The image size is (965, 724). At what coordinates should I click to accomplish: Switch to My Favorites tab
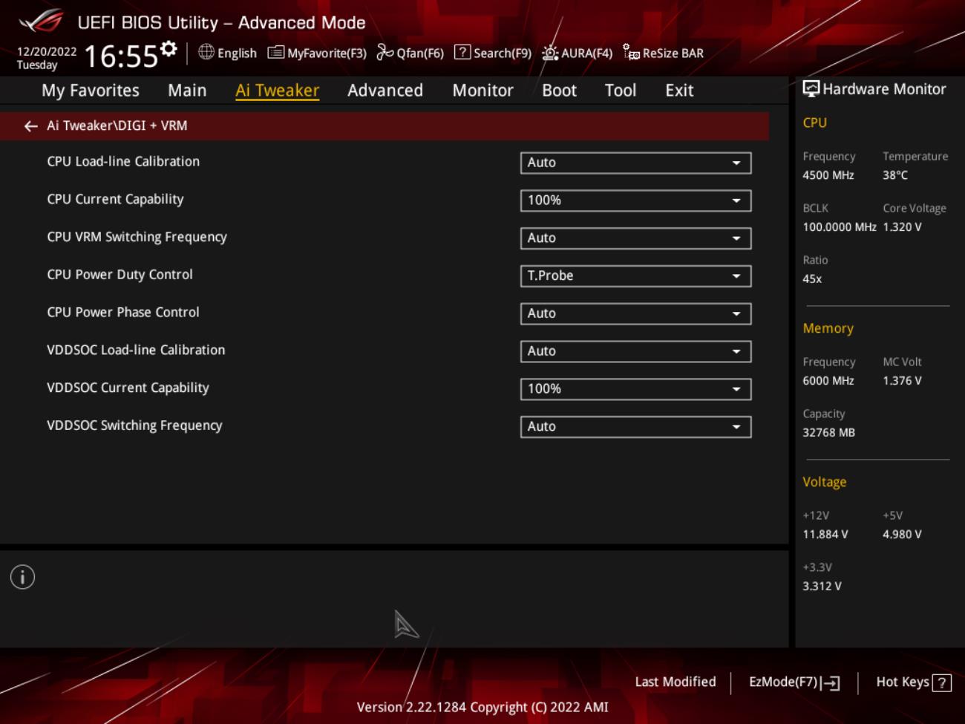91,91
